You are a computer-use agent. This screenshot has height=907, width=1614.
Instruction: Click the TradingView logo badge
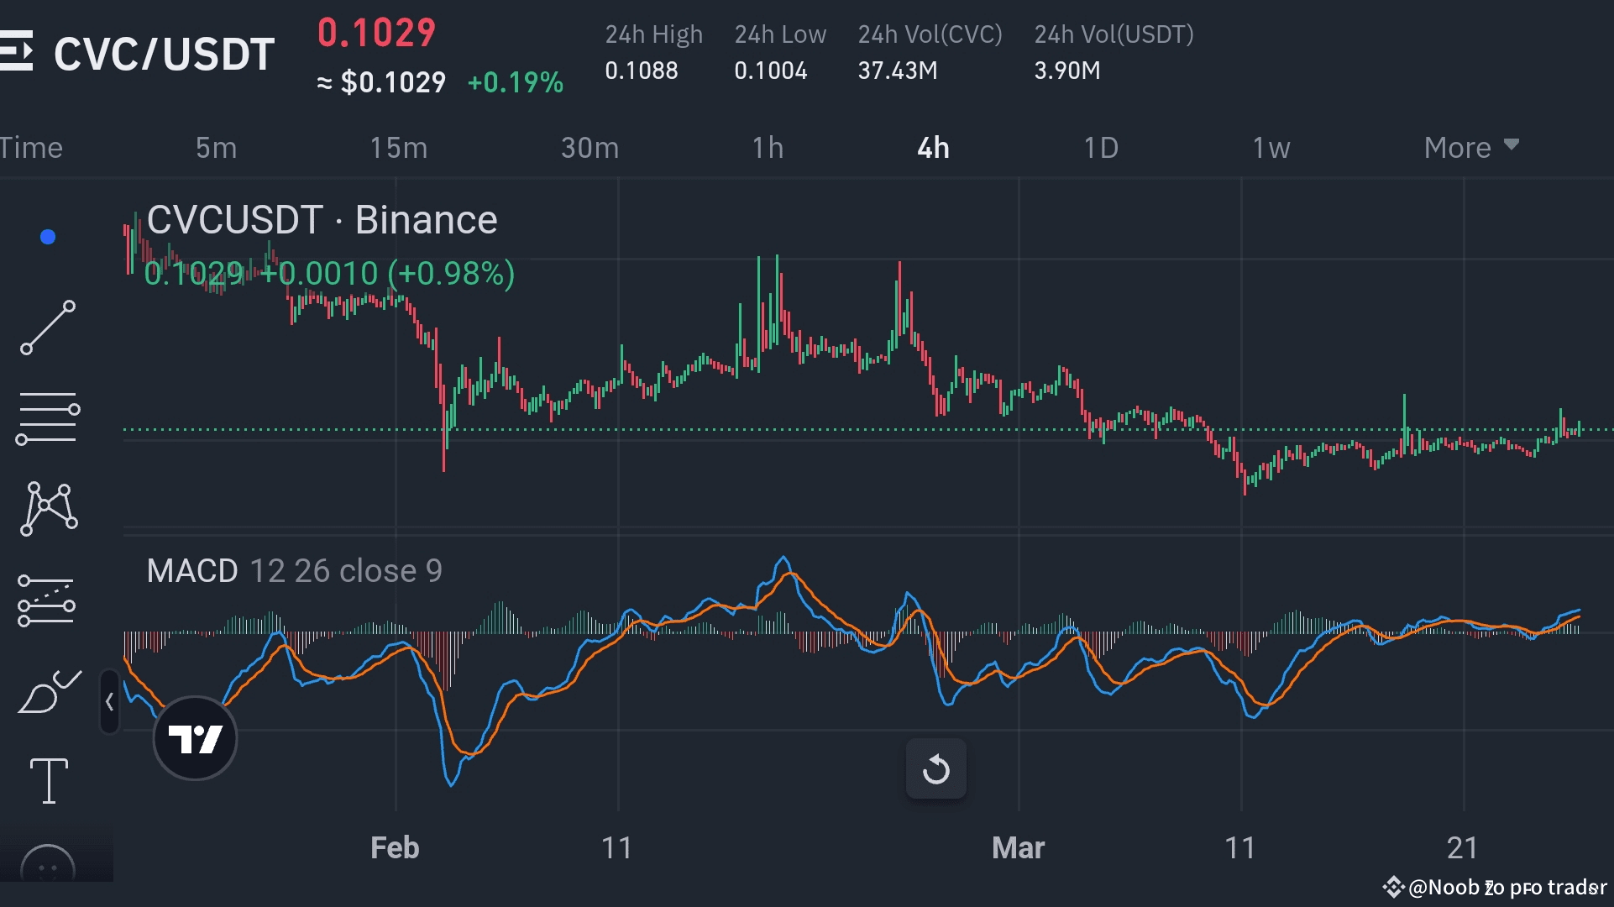coord(195,739)
